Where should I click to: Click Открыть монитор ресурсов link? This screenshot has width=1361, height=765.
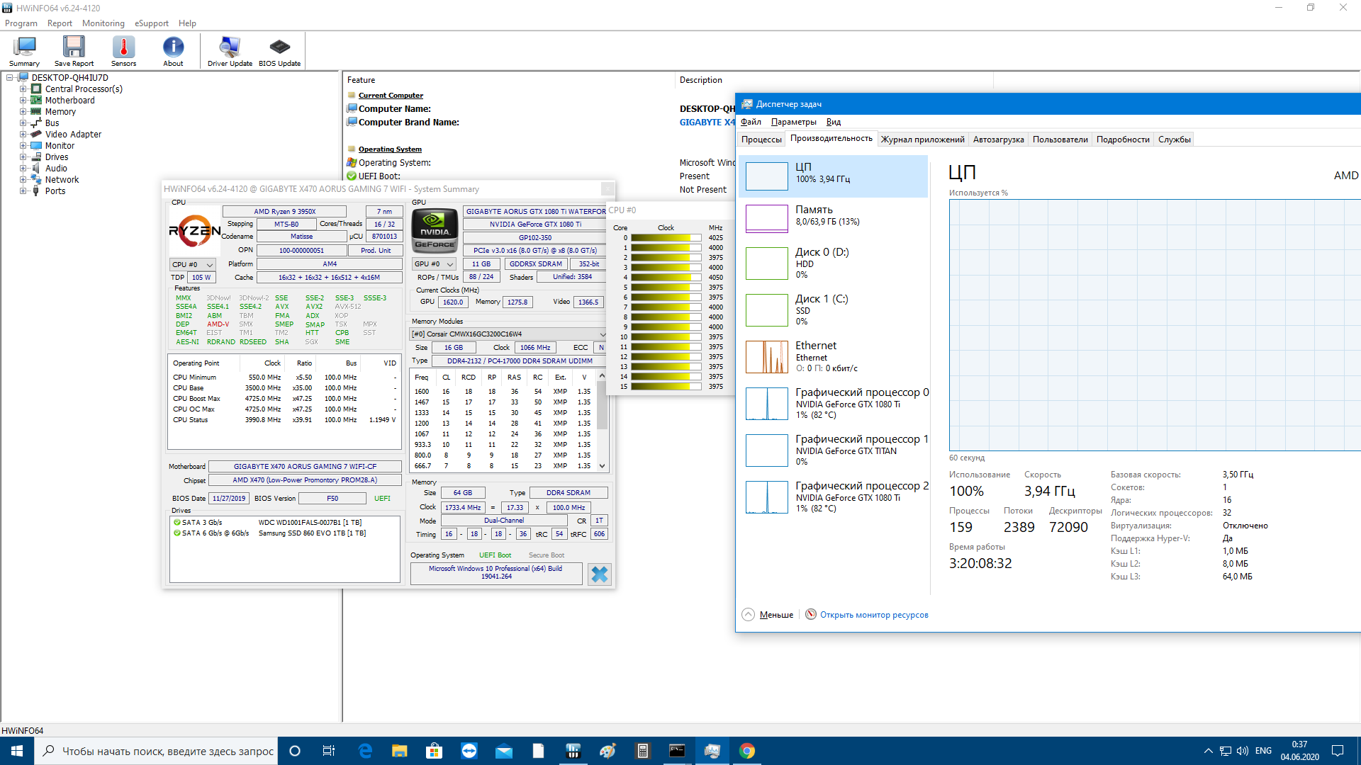pos(873,615)
